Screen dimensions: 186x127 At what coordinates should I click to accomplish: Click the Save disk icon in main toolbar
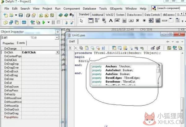click(21, 15)
